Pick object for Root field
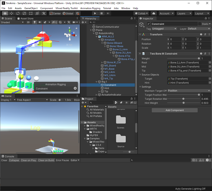Screen dimensions: 212x191 210,62
